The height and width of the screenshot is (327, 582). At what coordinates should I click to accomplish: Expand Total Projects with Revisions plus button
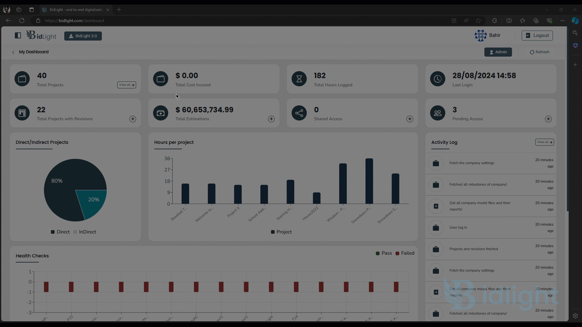(132, 119)
